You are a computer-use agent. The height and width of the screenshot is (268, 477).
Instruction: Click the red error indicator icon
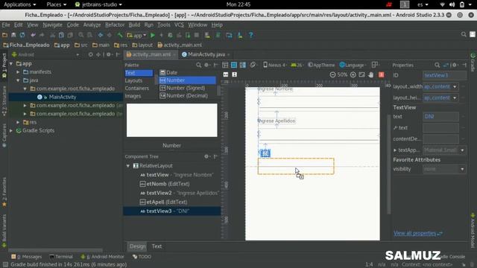[x=381, y=74]
